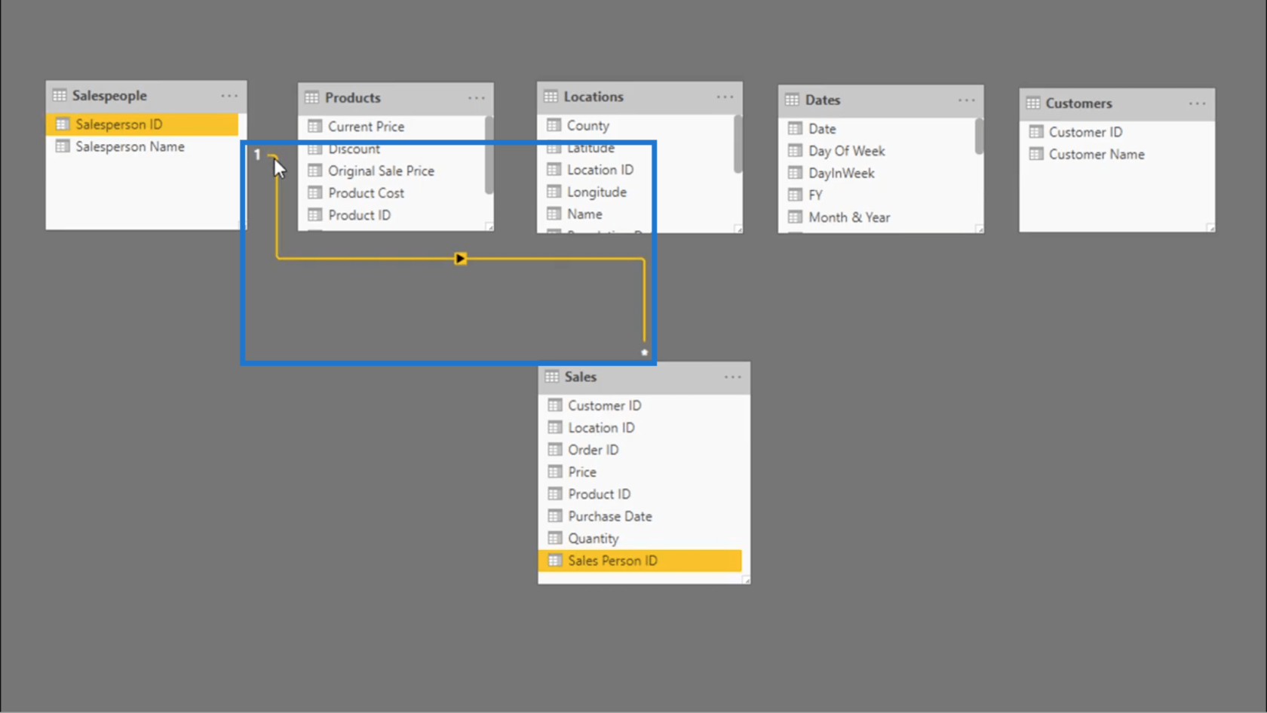Click the Dates table vertical scrollbar
Image resolution: width=1267 pixels, height=713 pixels.
(x=979, y=137)
